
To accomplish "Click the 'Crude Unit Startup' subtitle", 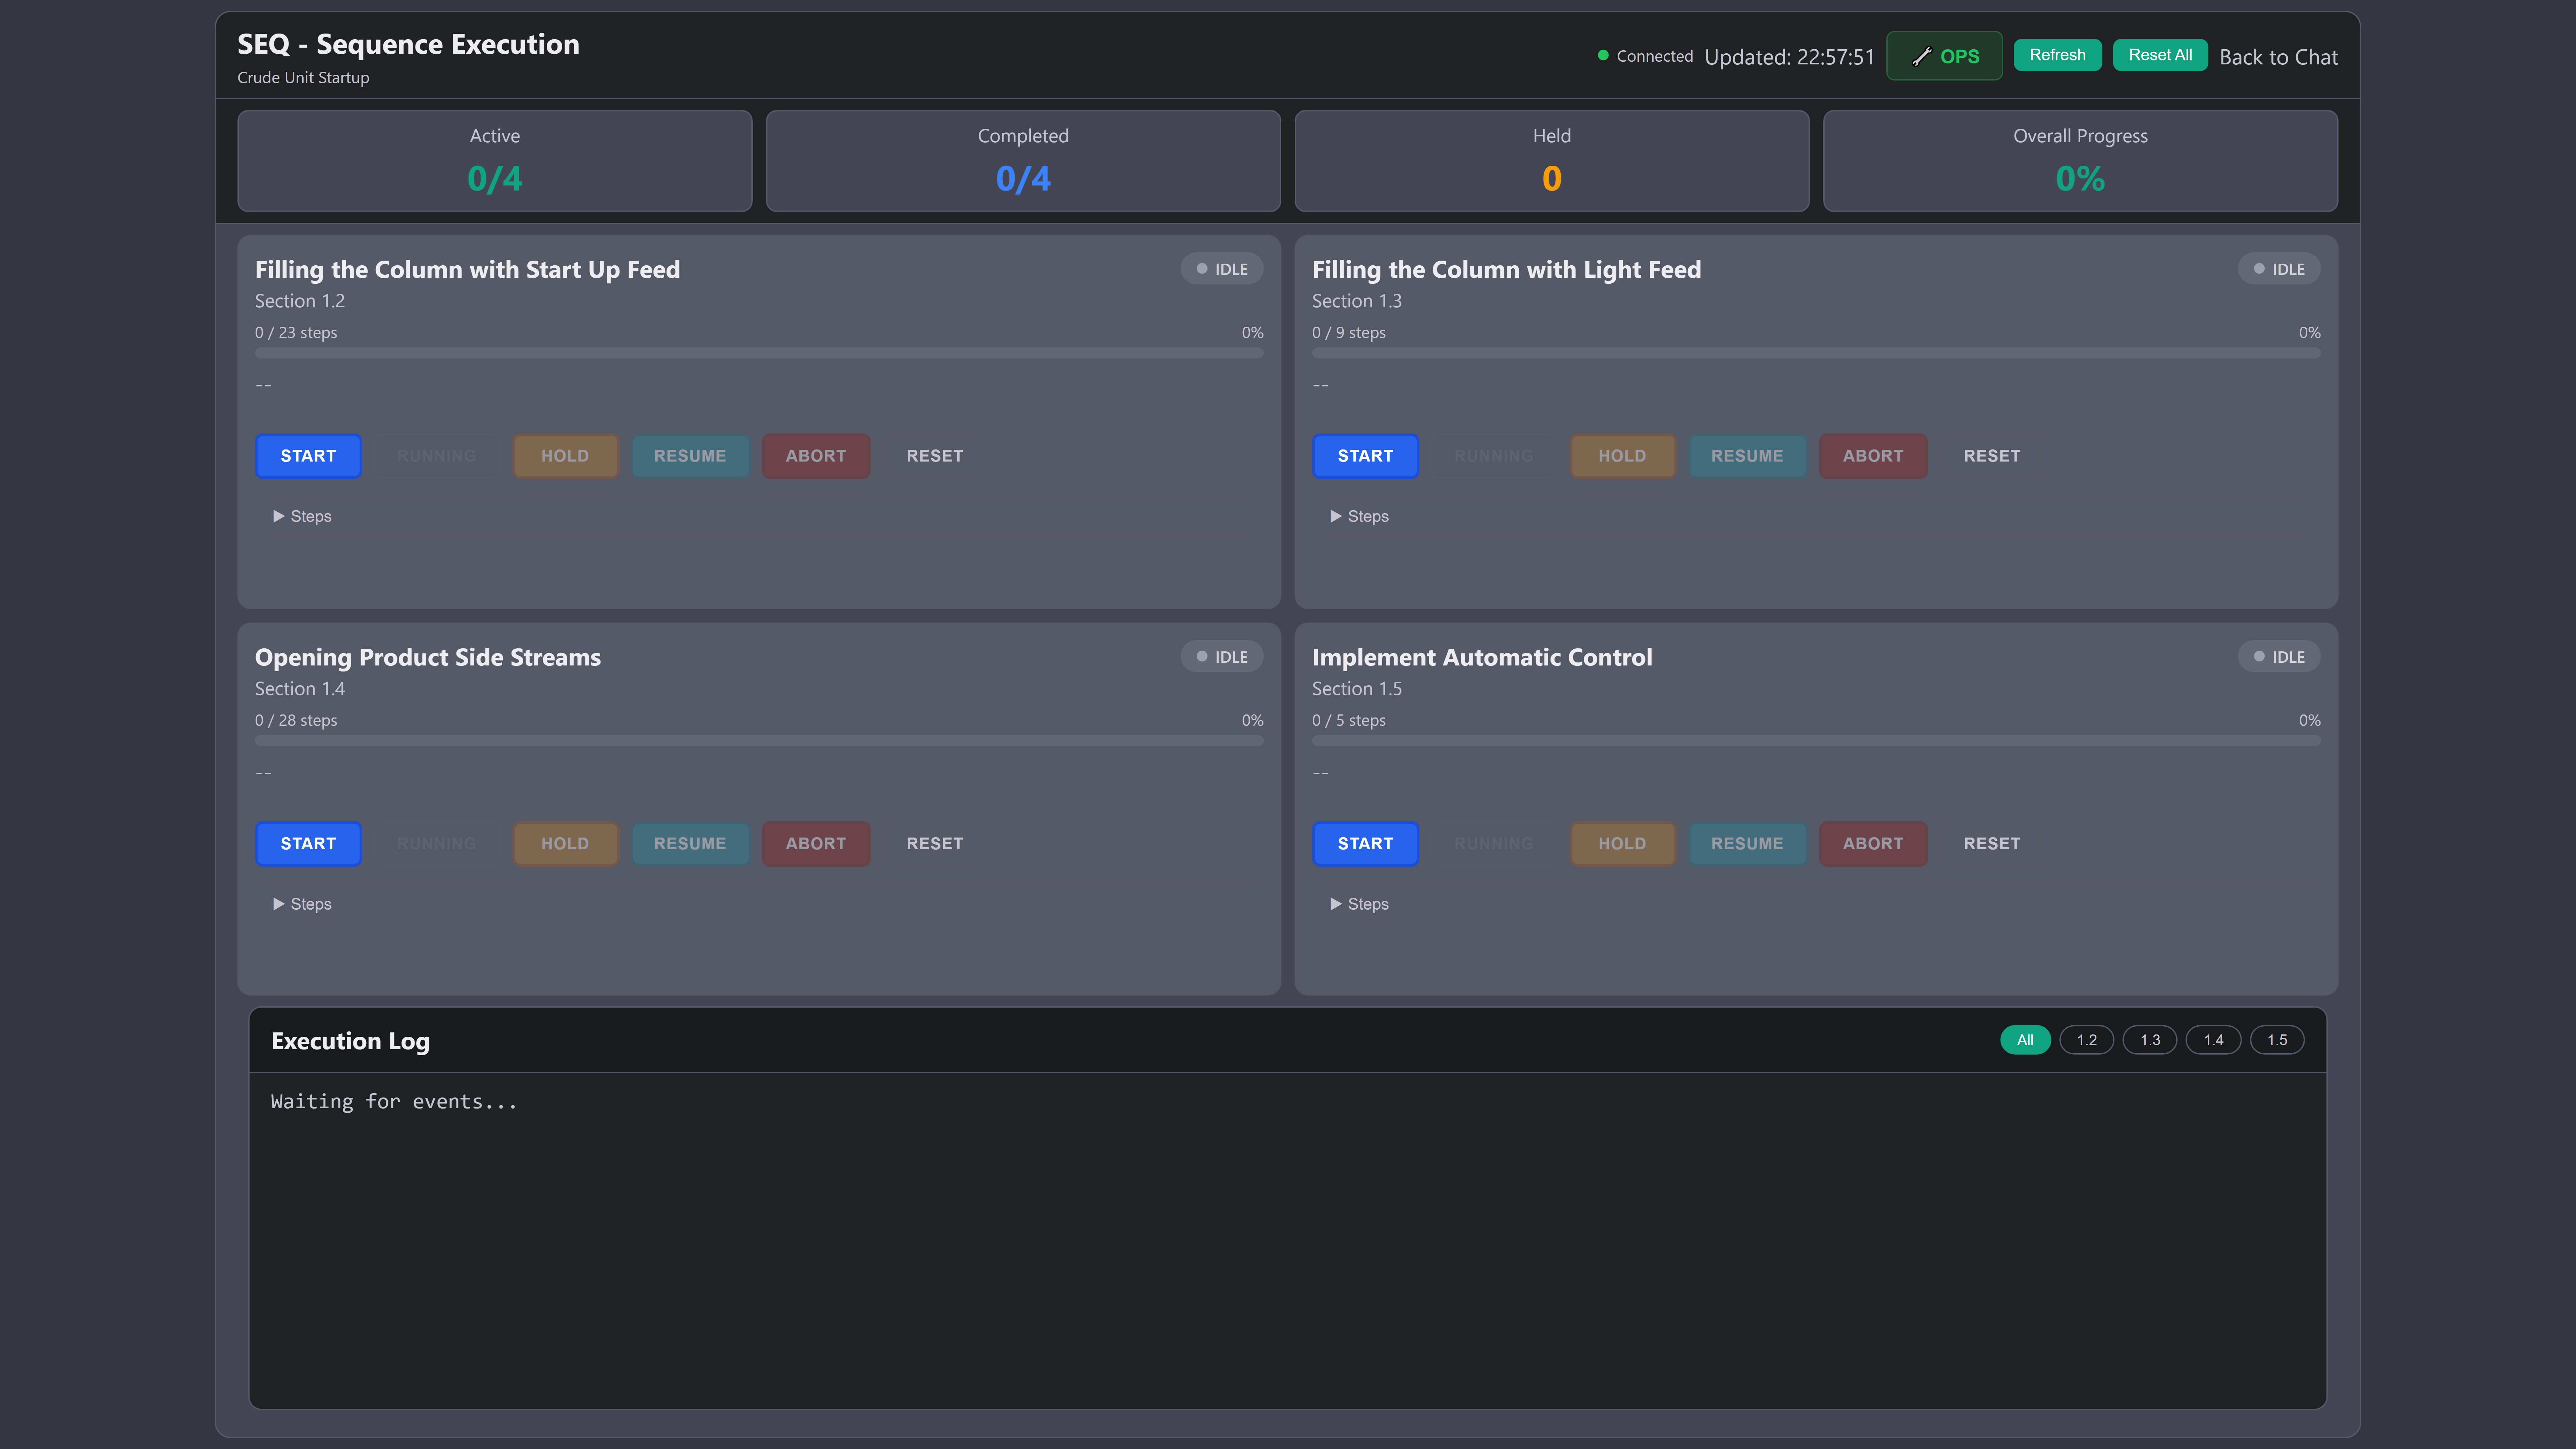I will point(303,78).
